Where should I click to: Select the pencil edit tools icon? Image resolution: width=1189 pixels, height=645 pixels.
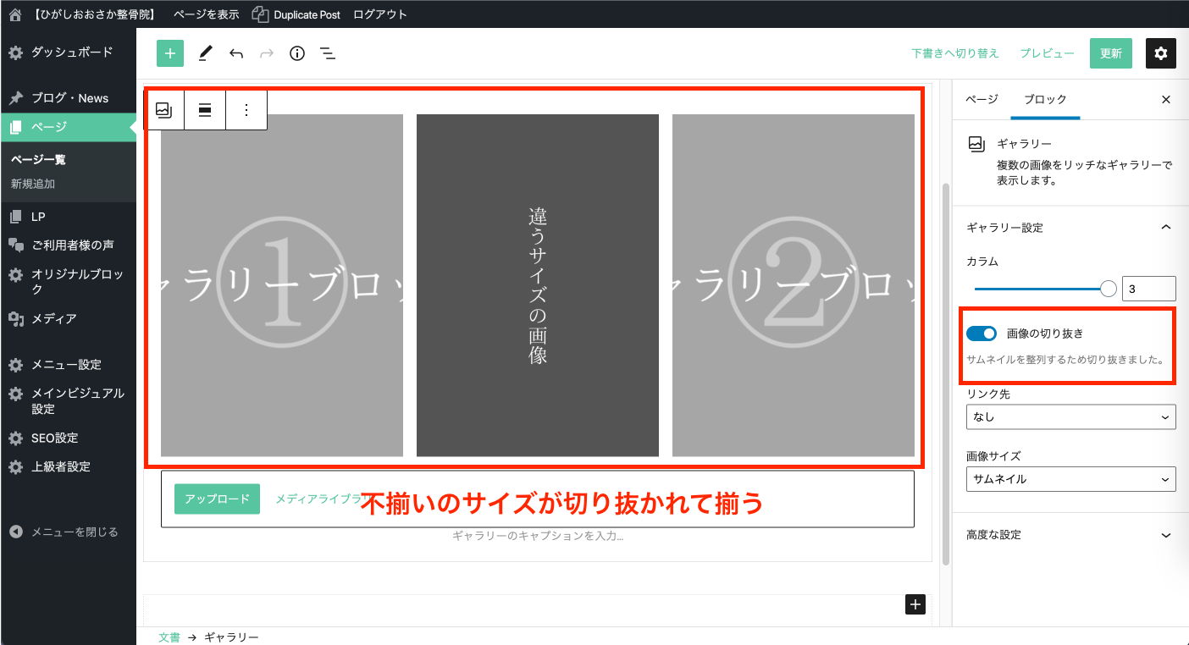(x=205, y=53)
